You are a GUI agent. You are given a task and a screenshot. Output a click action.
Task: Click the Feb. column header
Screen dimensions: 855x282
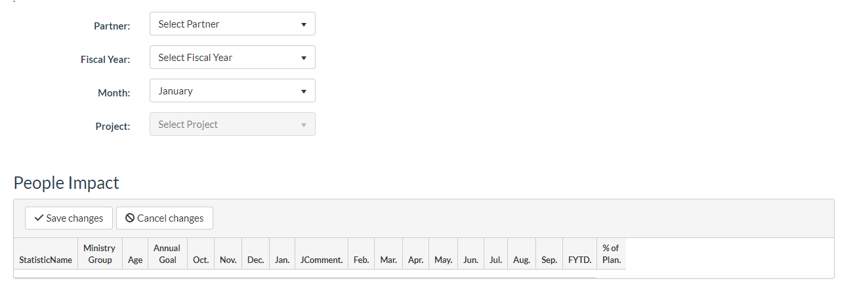click(x=362, y=260)
